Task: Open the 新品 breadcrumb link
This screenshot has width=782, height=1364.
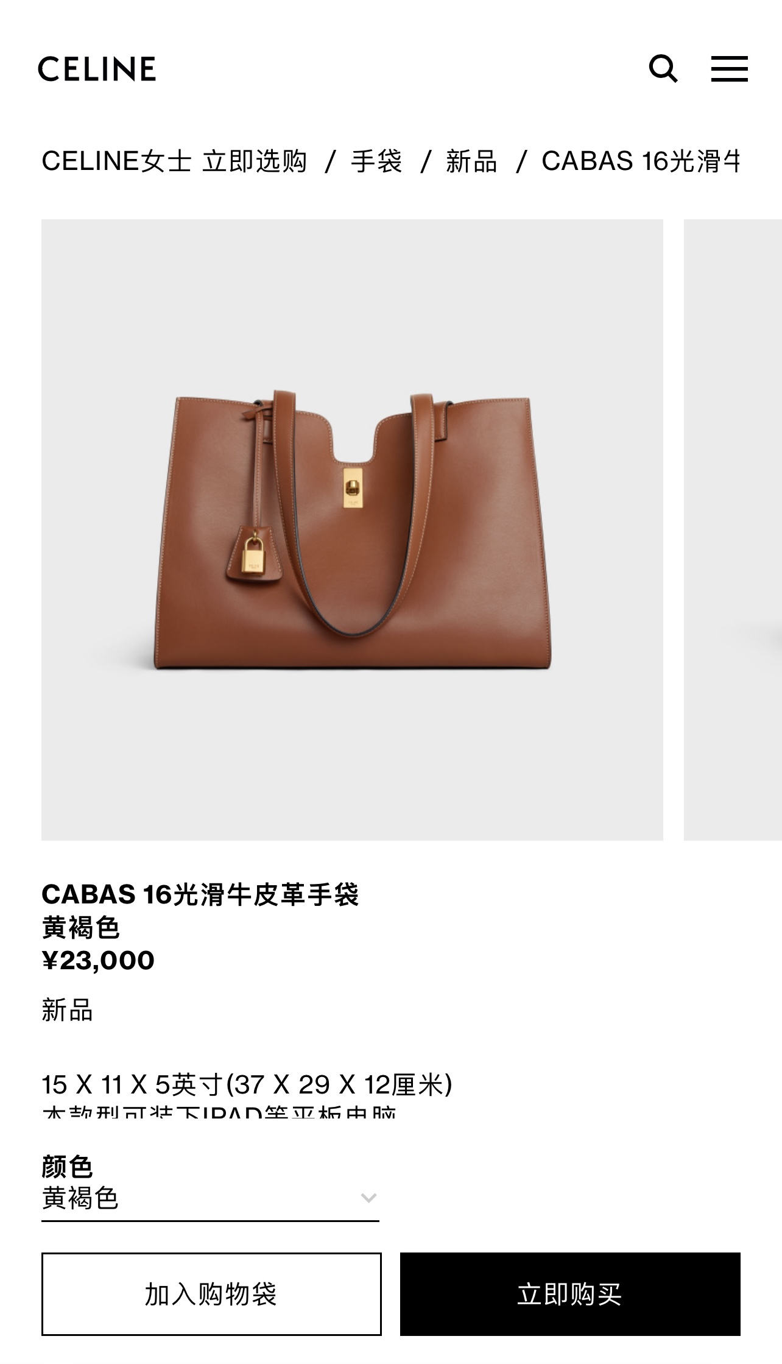Action: (471, 161)
